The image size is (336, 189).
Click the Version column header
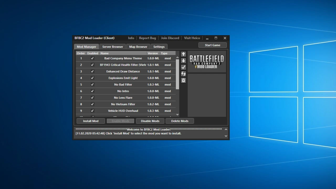tap(153, 53)
